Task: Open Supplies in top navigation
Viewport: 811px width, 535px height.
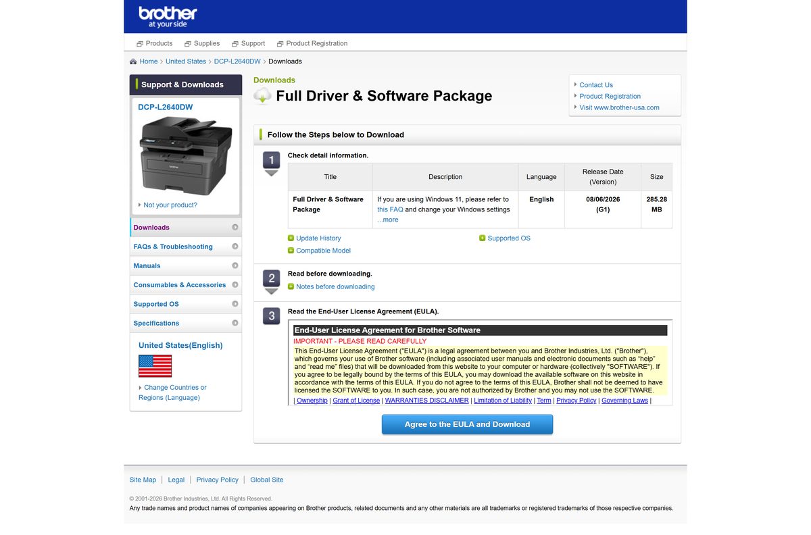Action: coord(207,43)
